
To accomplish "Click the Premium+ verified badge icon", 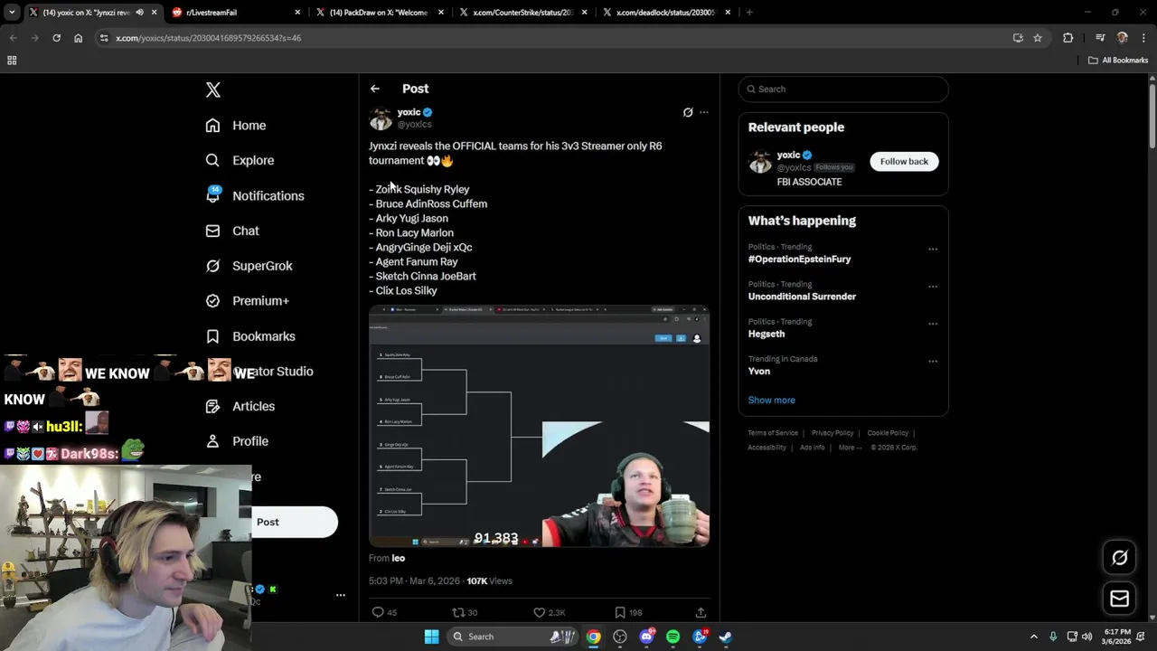I will (x=212, y=301).
